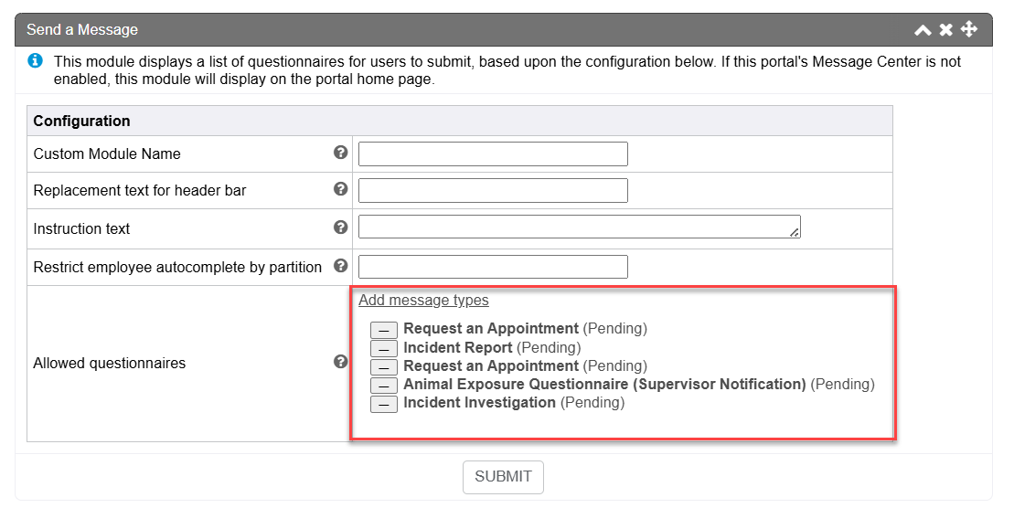Open help for Restrict employee autocomplete
Viewport: 1014px width, 508px height.
(x=341, y=266)
